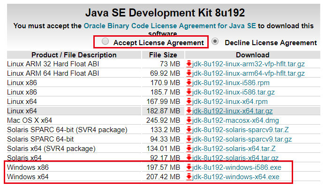The height and width of the screenshot is (190, 325).
Task: Download jdk-8u192-linux-i586.rpm link
Action: [231, 83]
